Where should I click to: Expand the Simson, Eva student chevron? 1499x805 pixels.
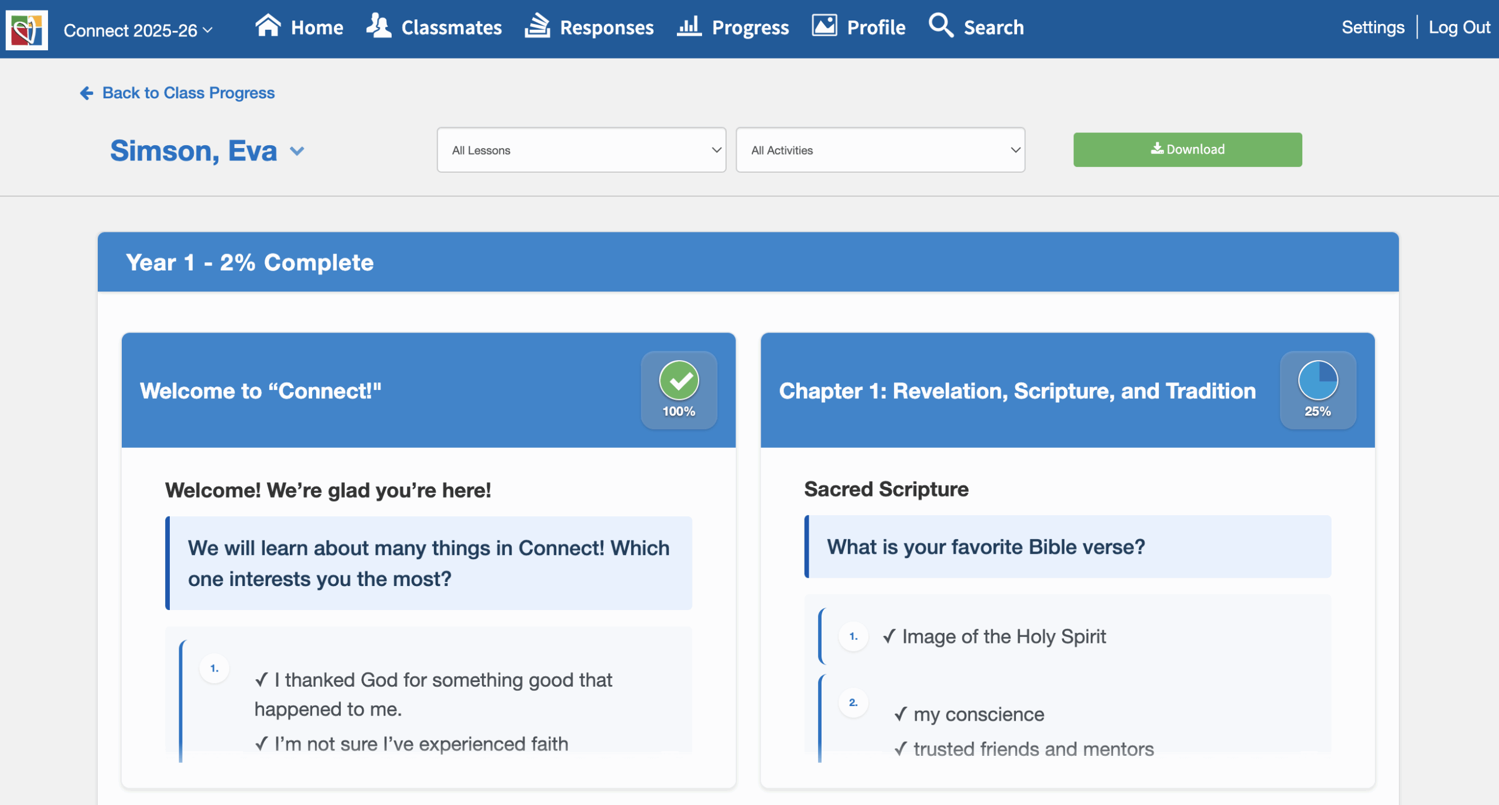pyautogui.click(x=297, y=152)
